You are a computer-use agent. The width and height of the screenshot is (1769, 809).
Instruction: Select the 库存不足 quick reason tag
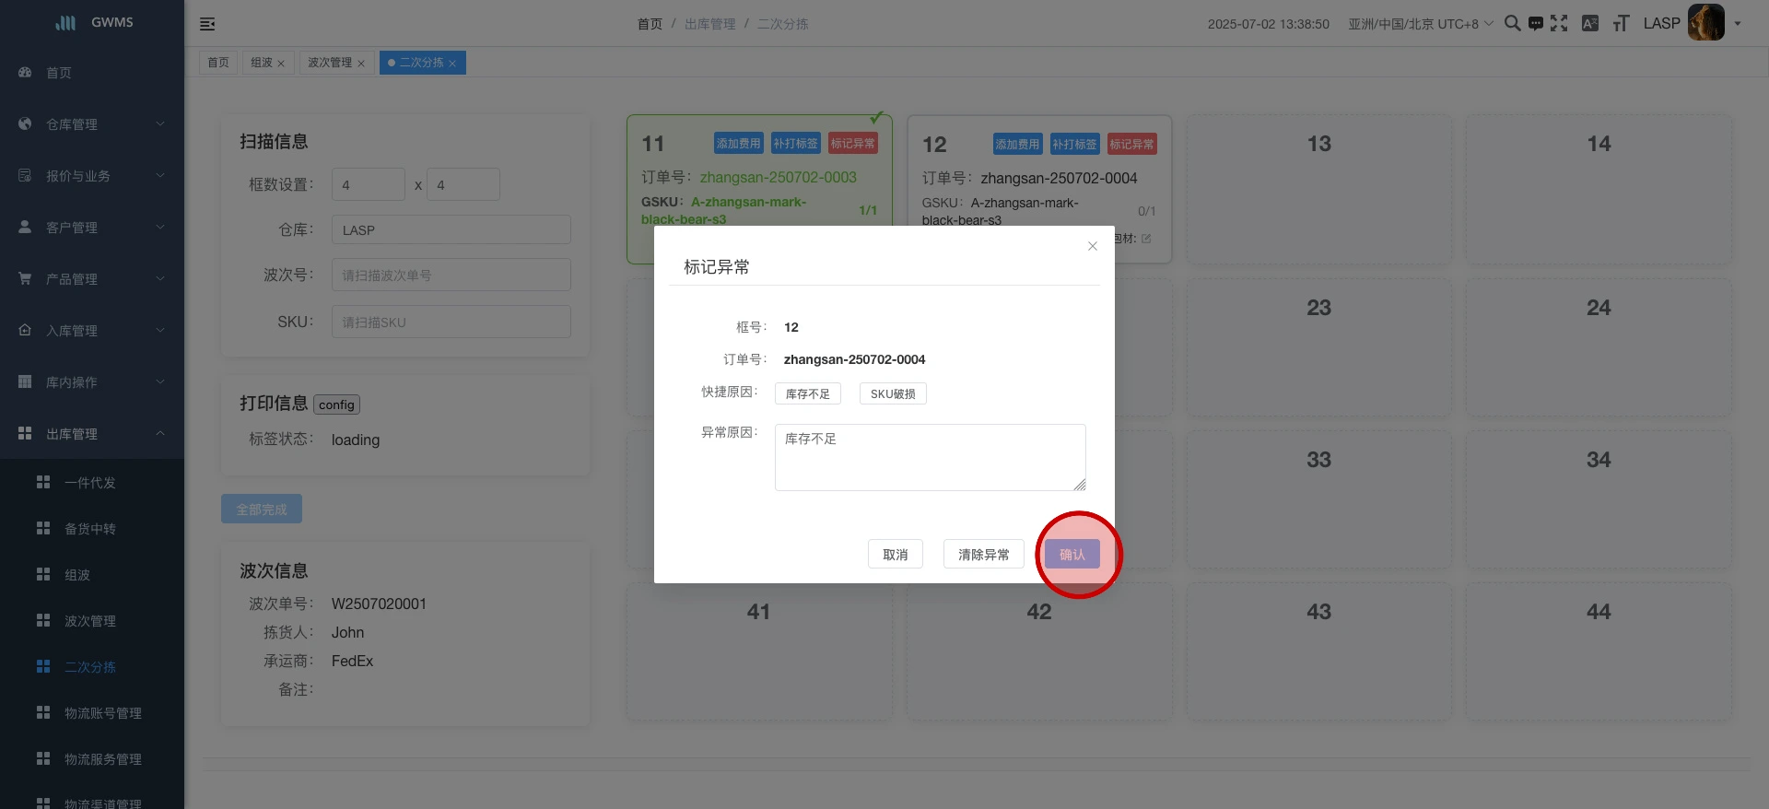[x=807, y=393]
